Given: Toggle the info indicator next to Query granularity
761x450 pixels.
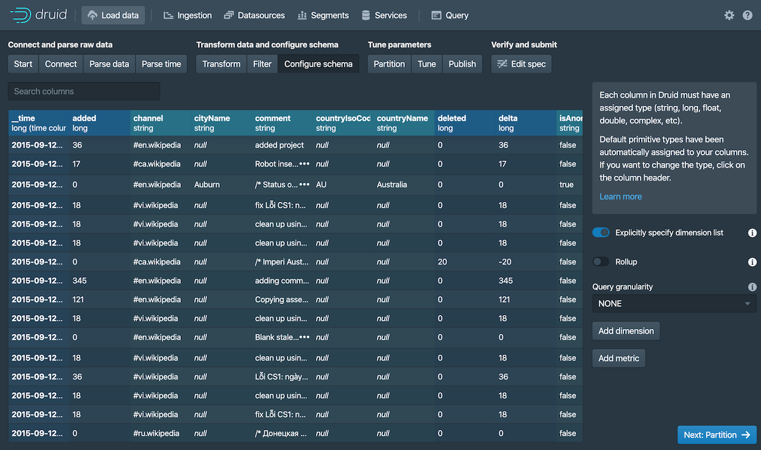Looking at the screenshot, I should (x=752, y=286).
